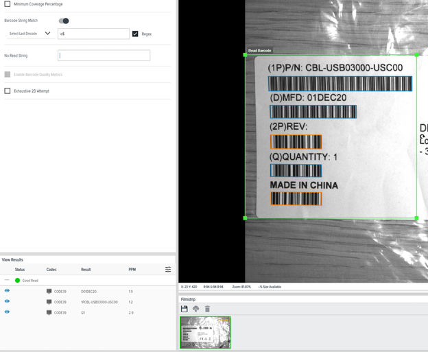The image size is (428, 352).
Task: Click the Good Read status label
Action: point(30,281)
